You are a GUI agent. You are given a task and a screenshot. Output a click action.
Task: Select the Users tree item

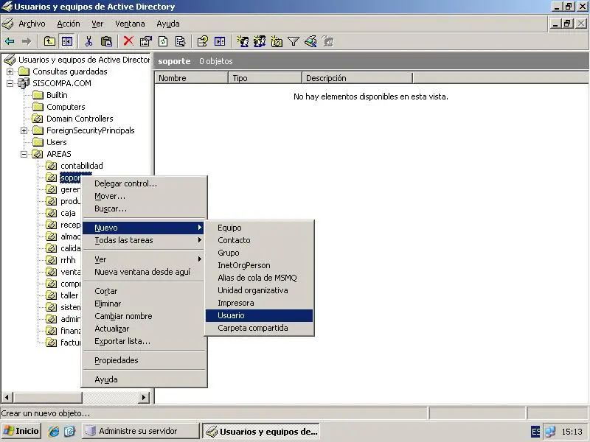pos(57,142)
